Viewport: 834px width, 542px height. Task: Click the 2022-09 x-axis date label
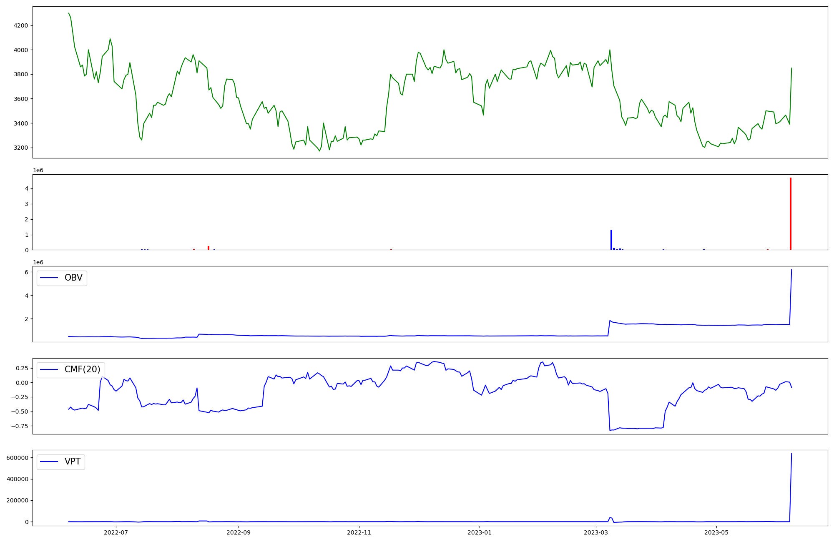pyautogui.click(x=239, y=532)
